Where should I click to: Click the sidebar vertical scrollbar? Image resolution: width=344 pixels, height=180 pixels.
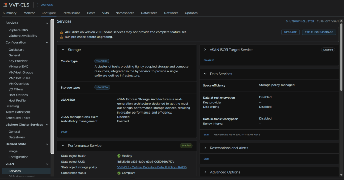tap(52, 87)
